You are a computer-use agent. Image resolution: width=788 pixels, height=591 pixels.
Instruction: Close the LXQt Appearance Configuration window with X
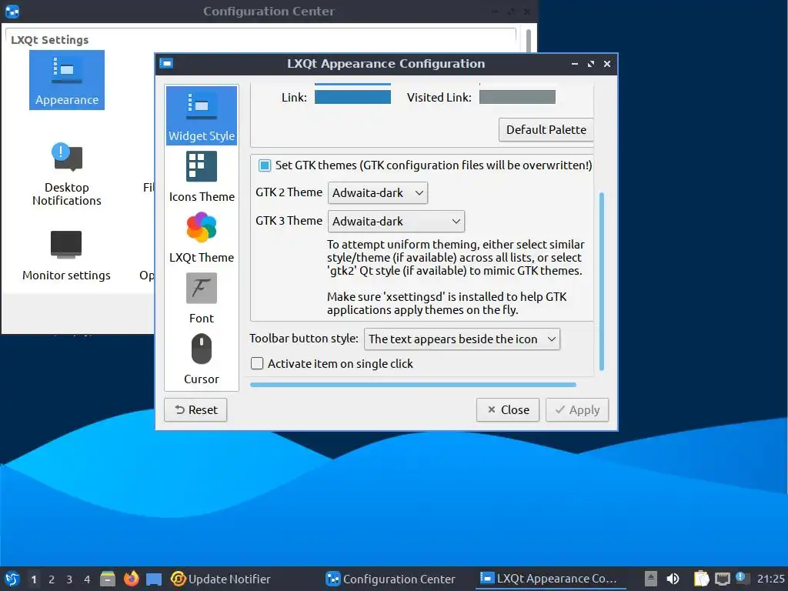tap(607, 64)
